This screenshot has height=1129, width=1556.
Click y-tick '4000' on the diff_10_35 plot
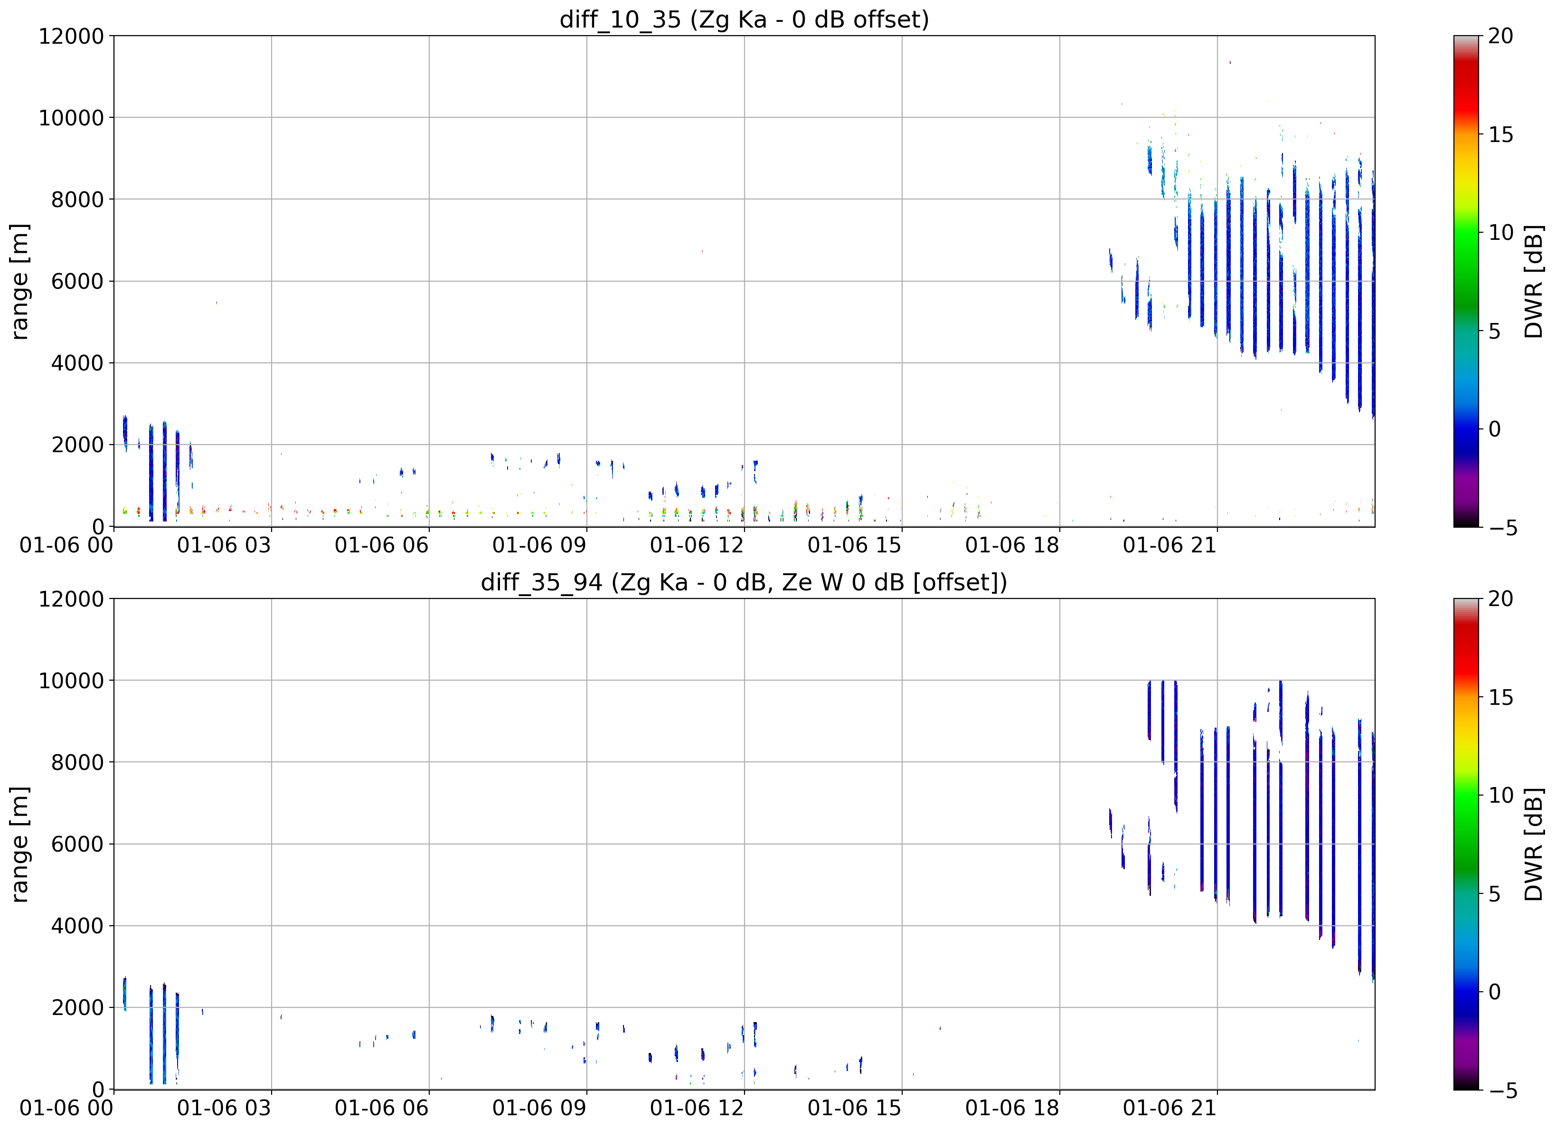click(77, 363)
